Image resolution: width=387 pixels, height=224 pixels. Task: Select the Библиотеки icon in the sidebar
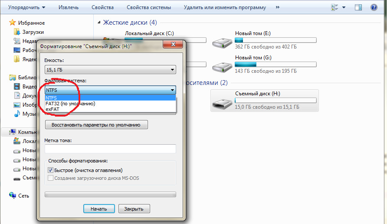click(12, 78)
